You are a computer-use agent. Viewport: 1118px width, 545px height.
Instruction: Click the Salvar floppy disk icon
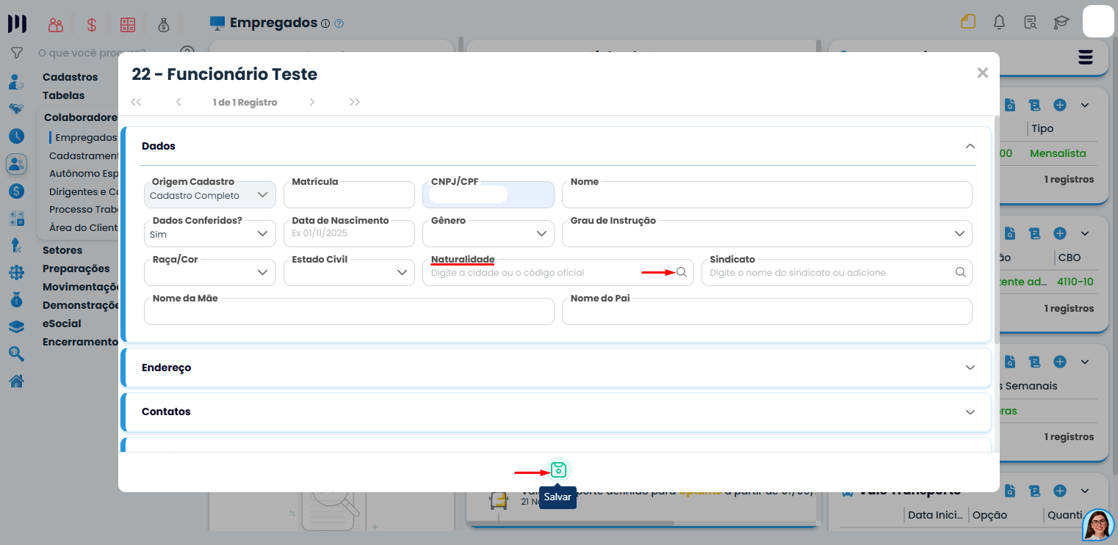558,470
